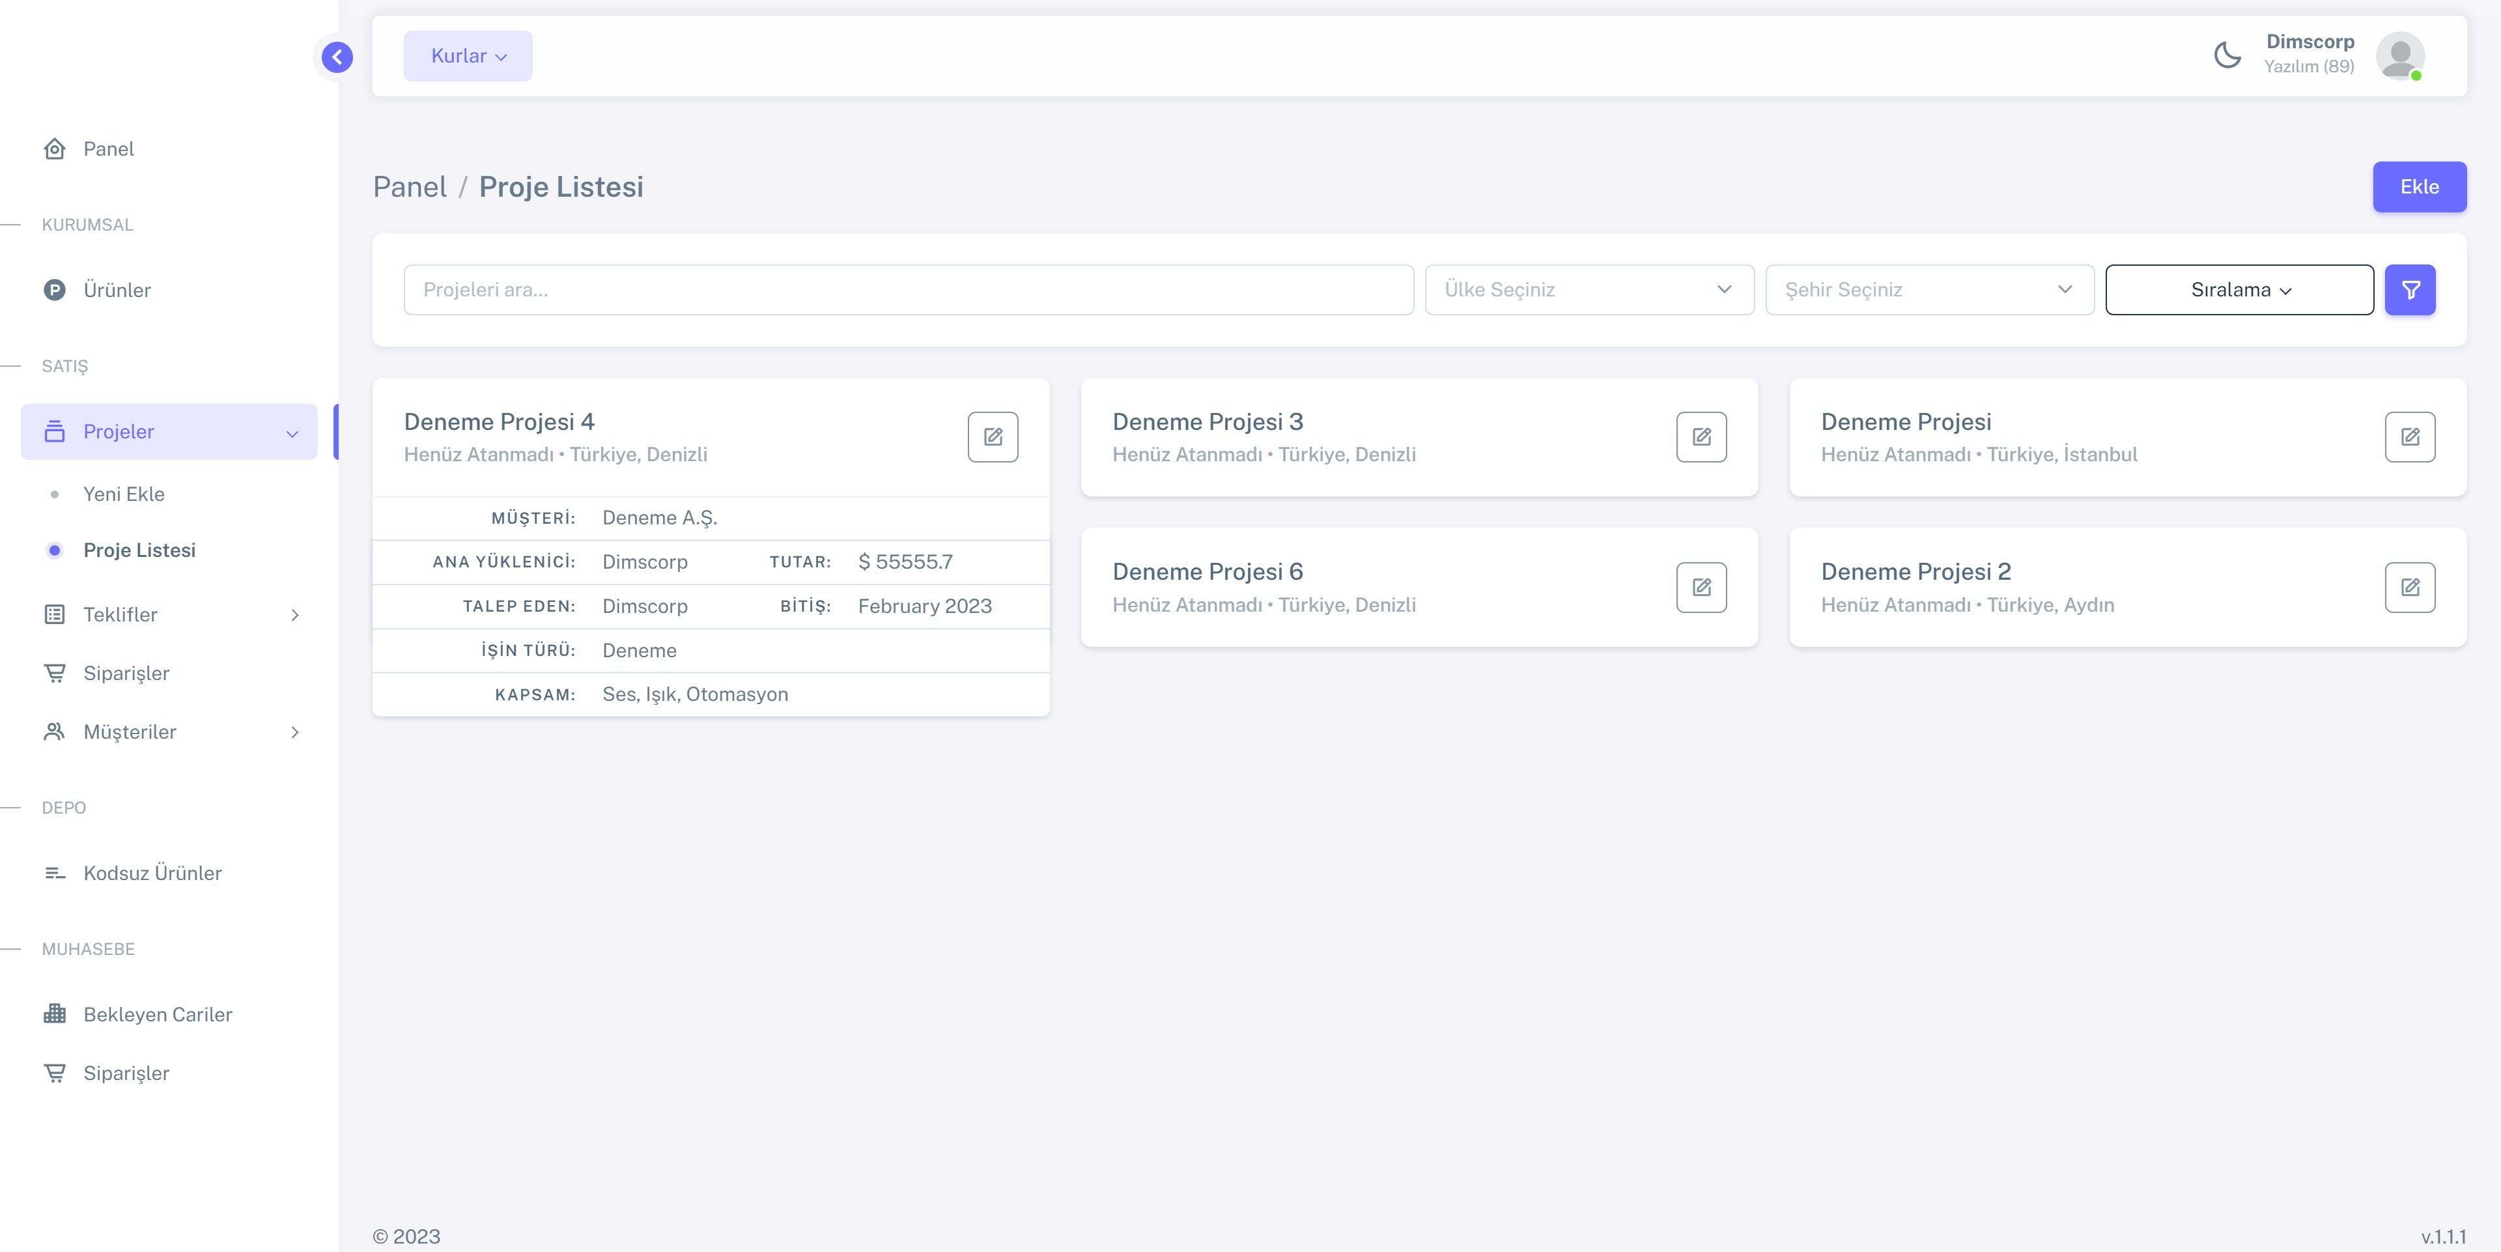
Task: Open the Ülke Seçiniz dropdown
Action: [1589, 289]
